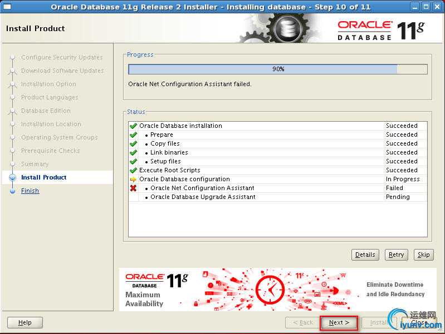Select the Oracle Database configuration row
This screenshot has width=445, height=334.
click(278, 179)
